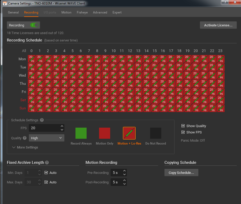
Task: Go to the Fisheye tab
Action: (x=82, y=12)
